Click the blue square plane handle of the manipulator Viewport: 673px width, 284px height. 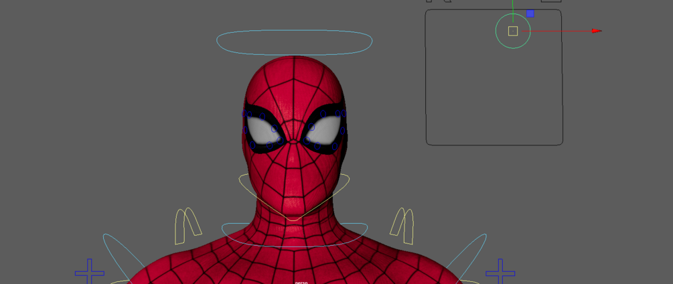(x=530, y=13)
